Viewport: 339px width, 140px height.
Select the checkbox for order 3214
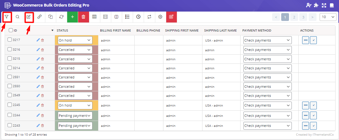point(10,68)
